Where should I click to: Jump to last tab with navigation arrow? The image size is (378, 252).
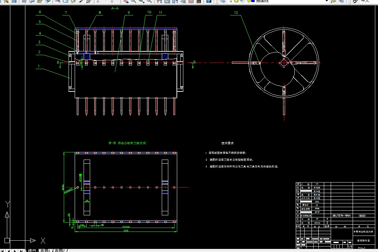tap(21, 251)
